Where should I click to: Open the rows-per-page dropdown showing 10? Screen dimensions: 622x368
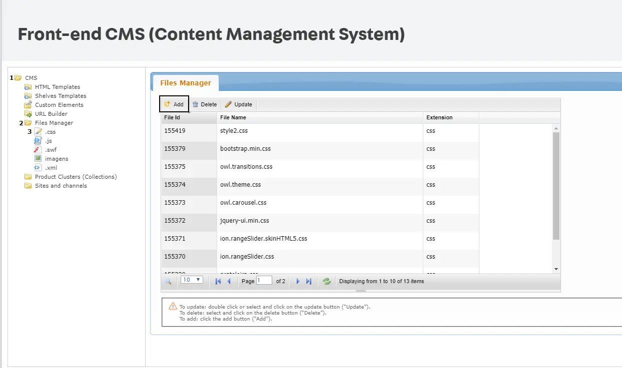pyautogui.click(x=192, y=280)
